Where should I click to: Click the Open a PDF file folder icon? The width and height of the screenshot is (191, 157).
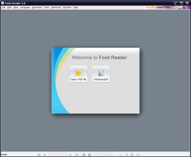tap(78, 73)
